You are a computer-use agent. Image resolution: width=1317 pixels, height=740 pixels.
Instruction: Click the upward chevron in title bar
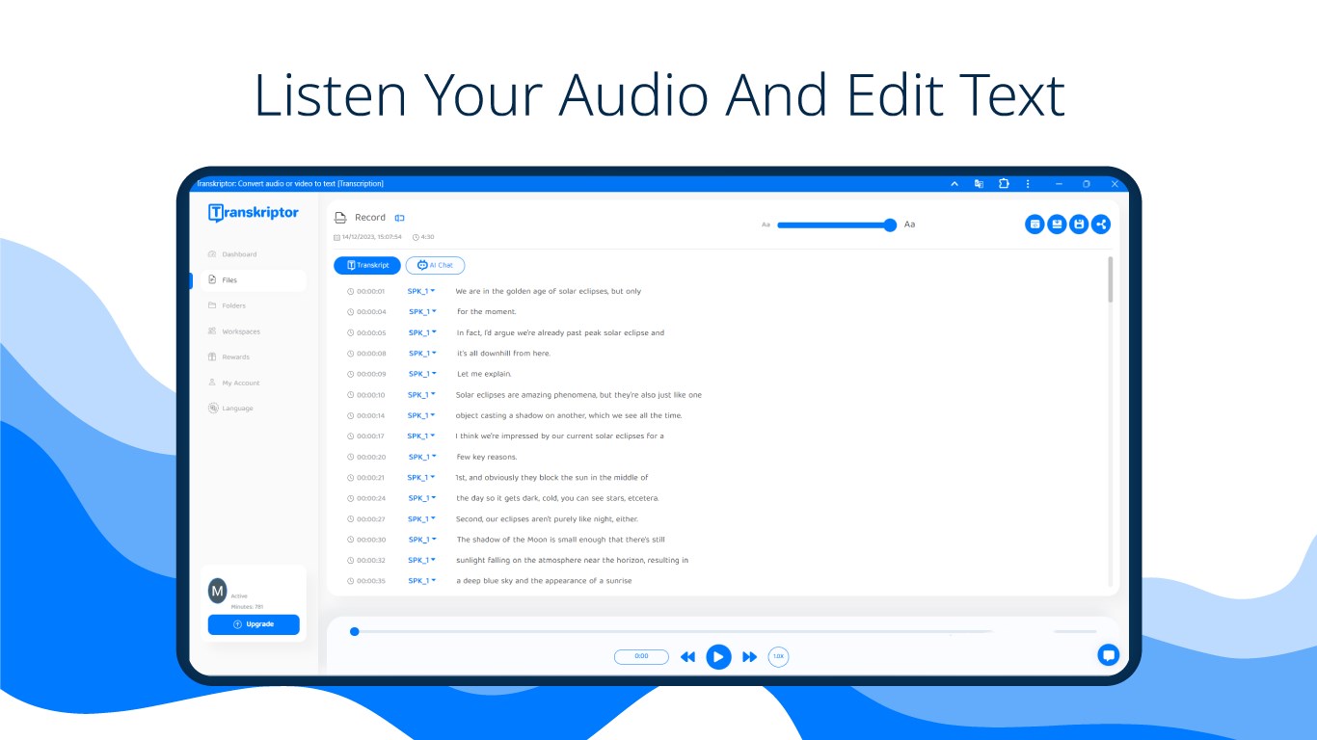coord(954,183)
